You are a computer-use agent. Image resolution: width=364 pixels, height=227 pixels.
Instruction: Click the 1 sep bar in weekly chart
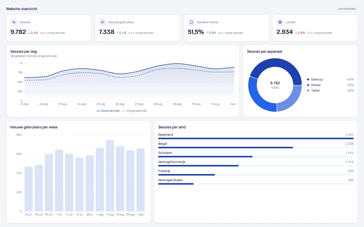click(141, 180)
